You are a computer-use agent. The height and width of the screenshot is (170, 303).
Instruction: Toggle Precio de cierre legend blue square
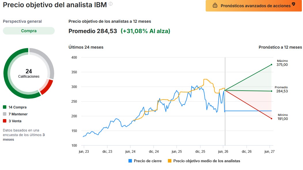tap(130, 161)
